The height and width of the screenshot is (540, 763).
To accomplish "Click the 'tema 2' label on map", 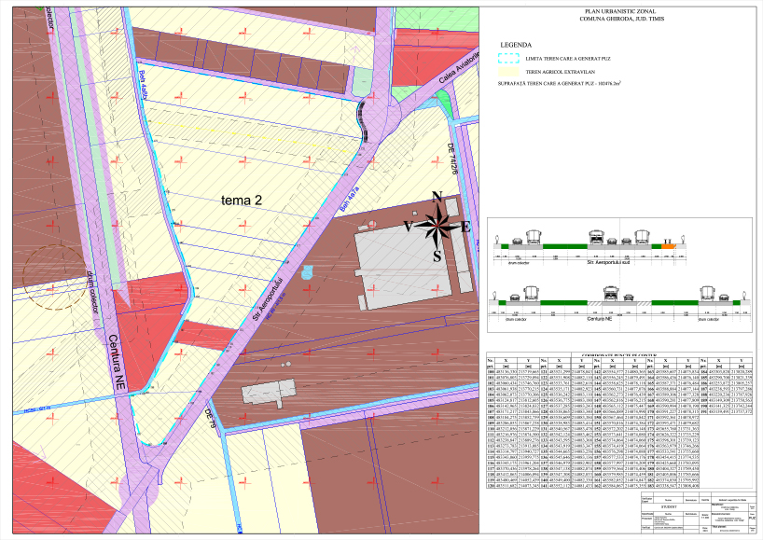I will click(241, 201).
